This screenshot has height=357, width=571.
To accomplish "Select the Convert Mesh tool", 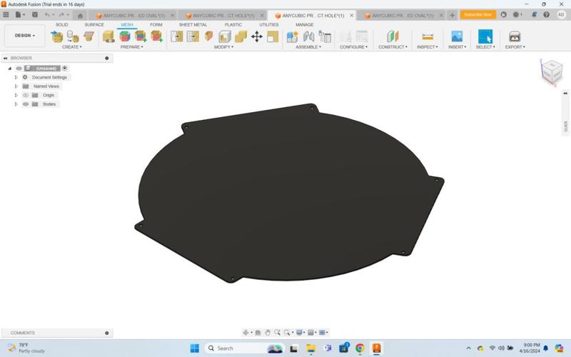I will click(273, 36).
